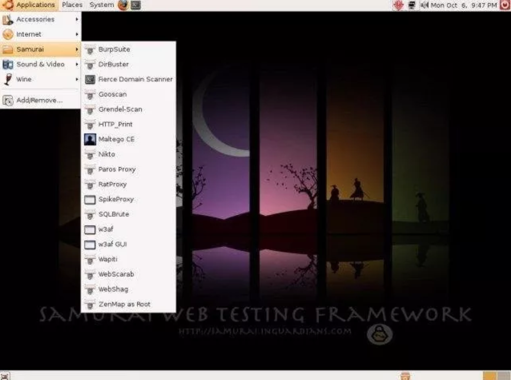
Task: Click the SQLBrute icon
Action: click(x=90, y=215)
